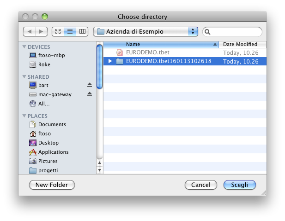Collapse the DEVICES sidebar section
The height and width of the screenshot is (221, 285).
click(x=24, y=47)
